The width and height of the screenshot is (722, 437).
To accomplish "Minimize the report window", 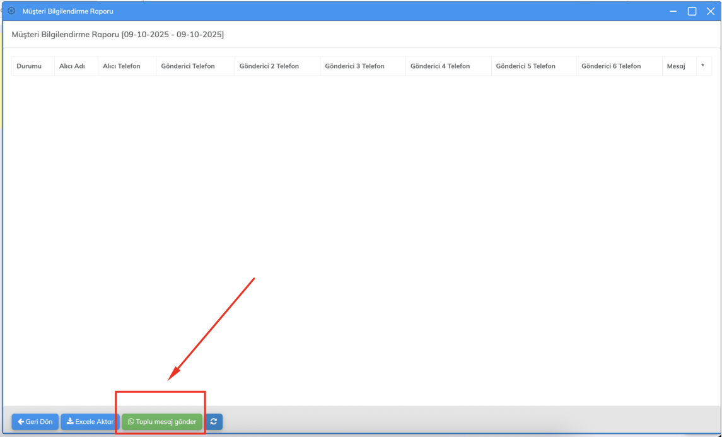I will (x=673, y=11).
